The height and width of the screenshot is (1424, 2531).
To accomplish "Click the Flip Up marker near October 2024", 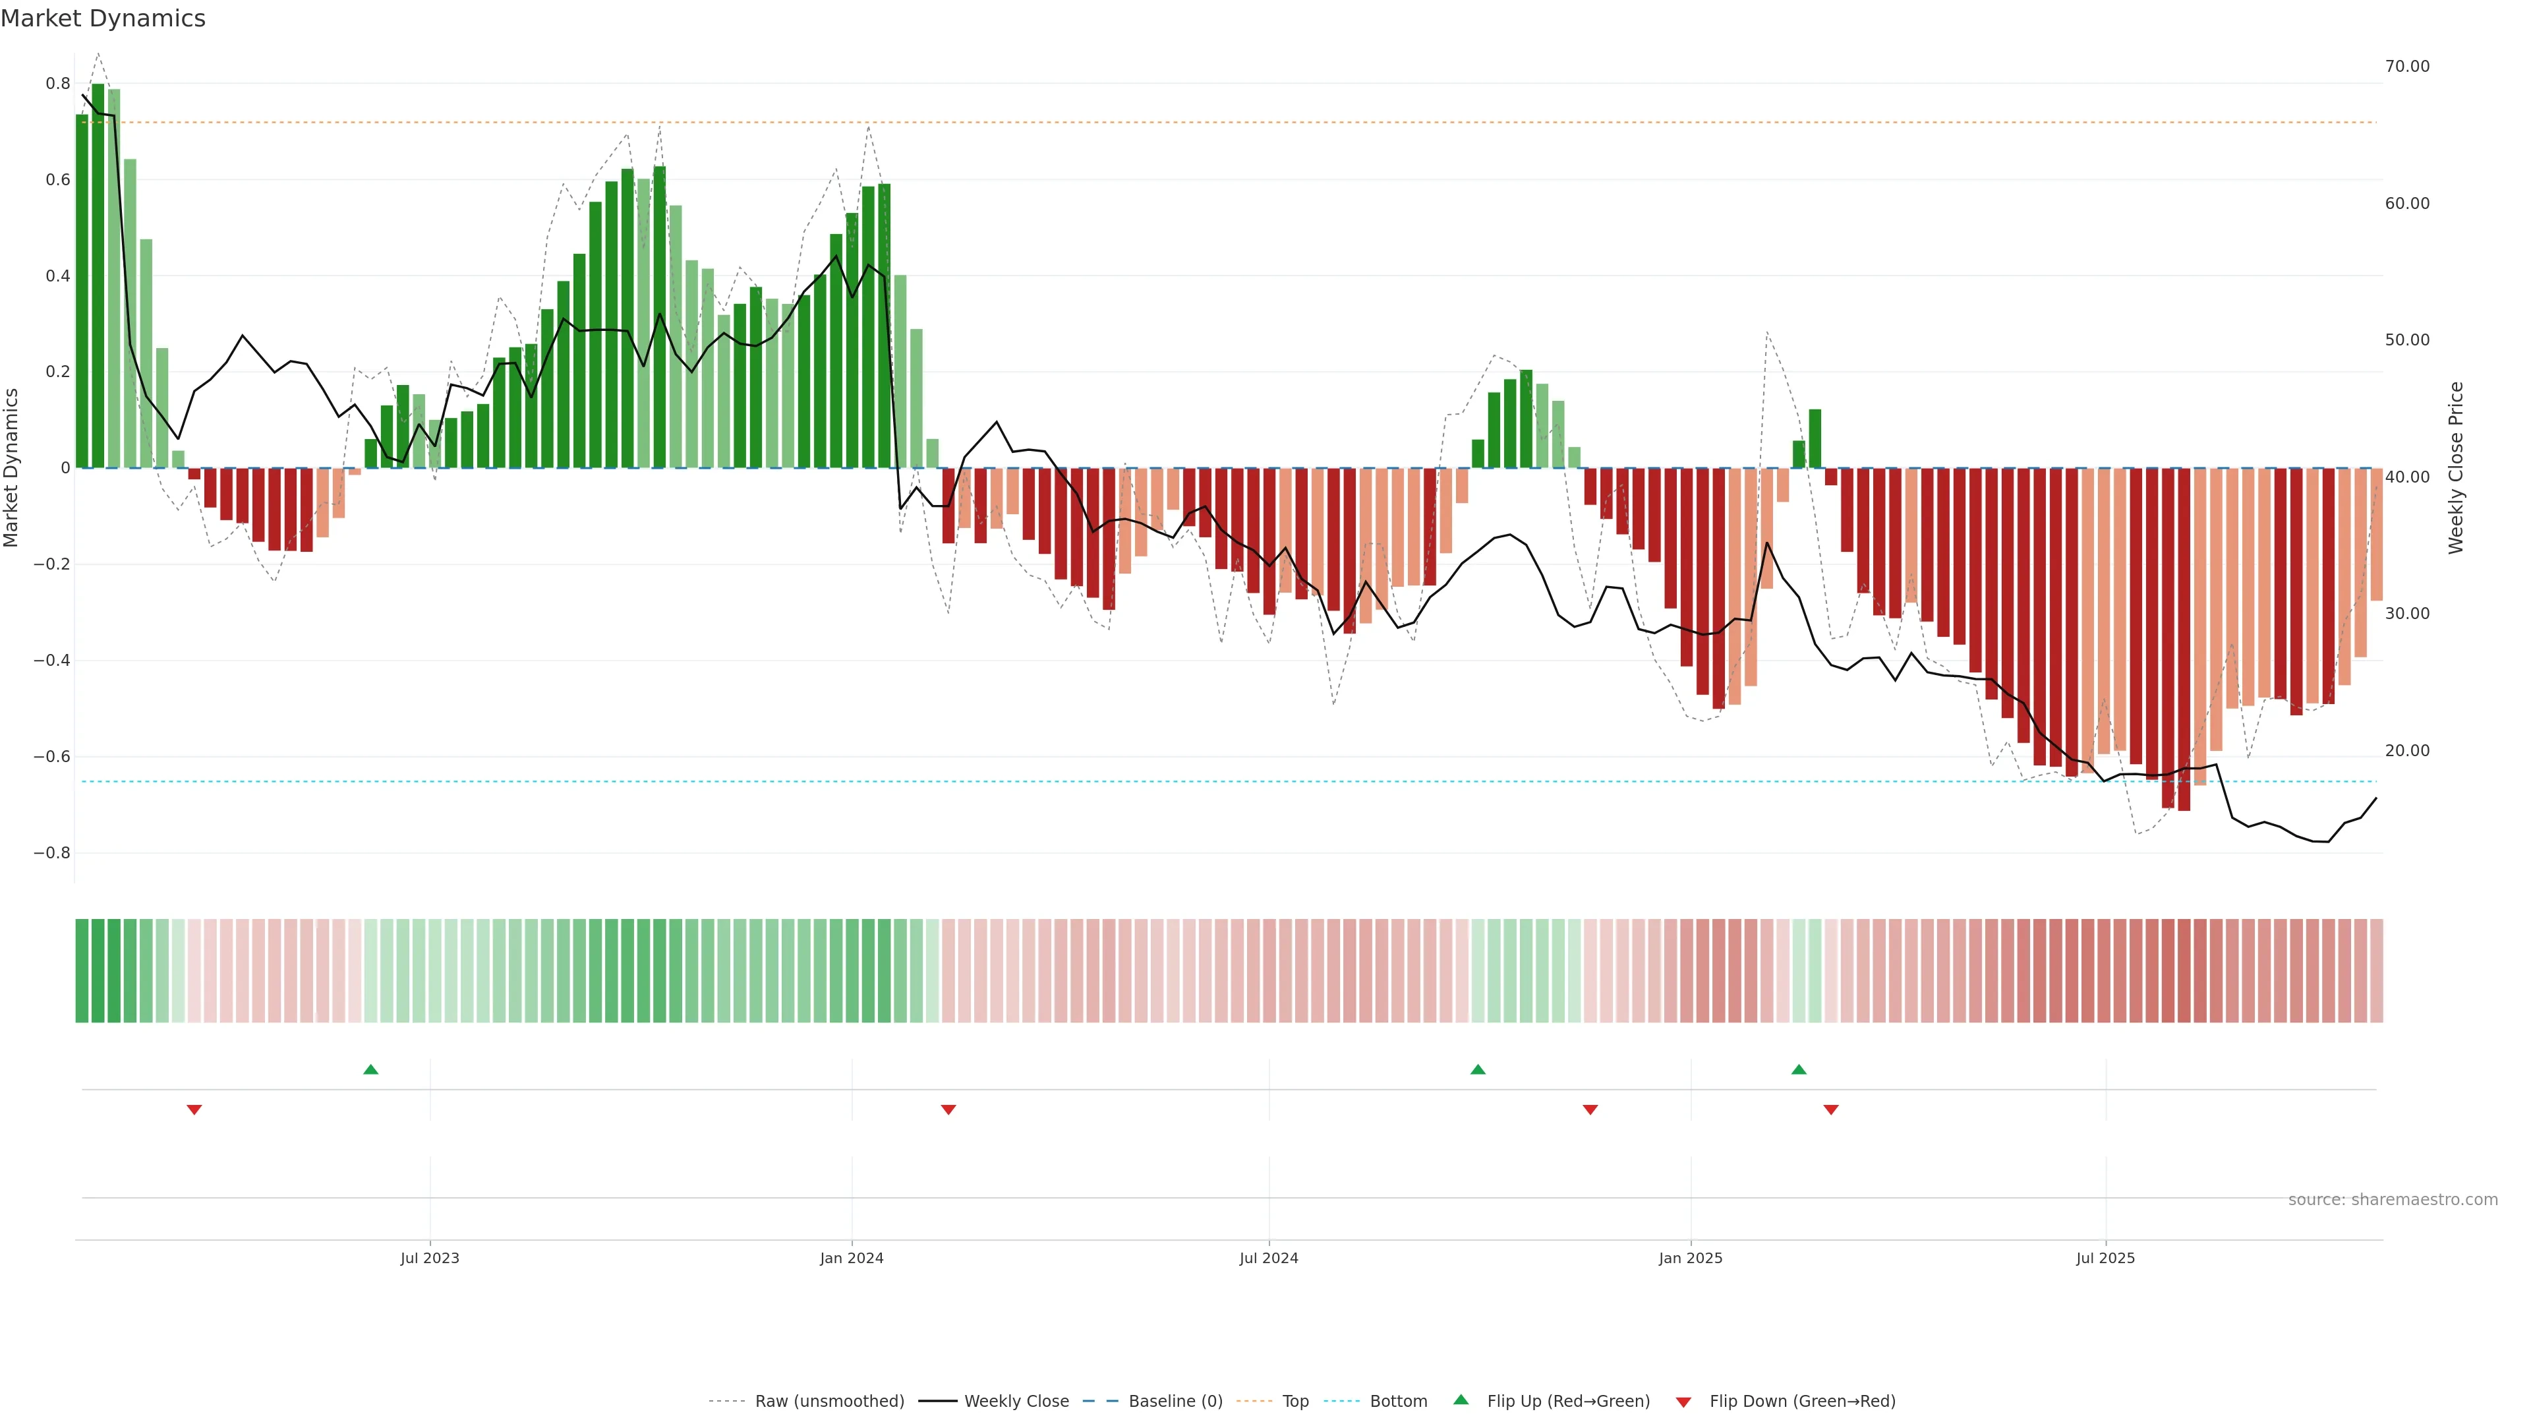I will point(1478,1069).
